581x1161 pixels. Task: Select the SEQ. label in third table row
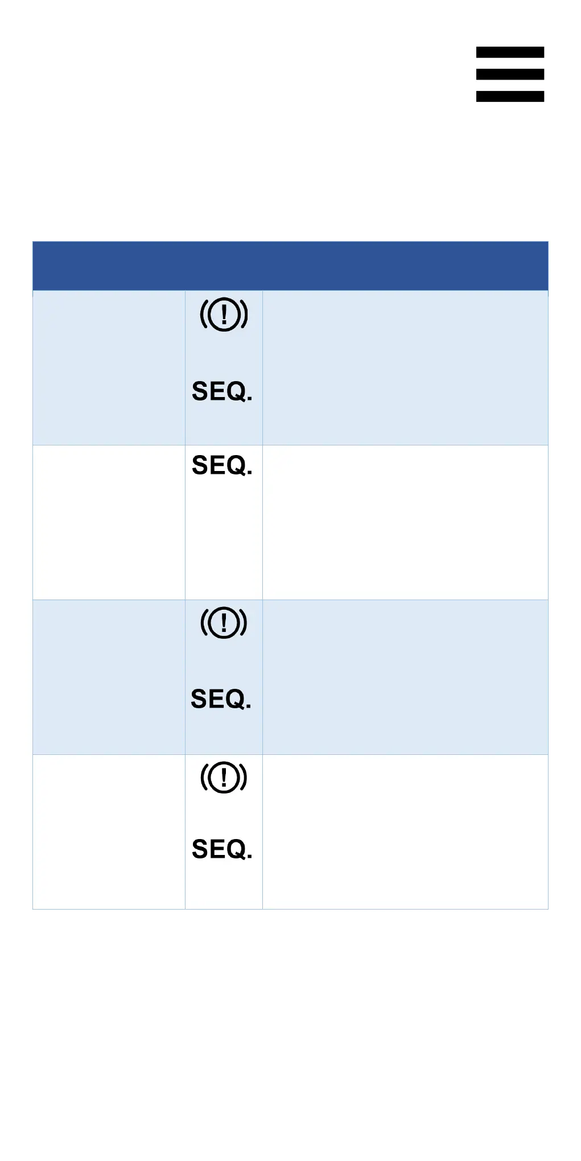[x=221, y=699]
